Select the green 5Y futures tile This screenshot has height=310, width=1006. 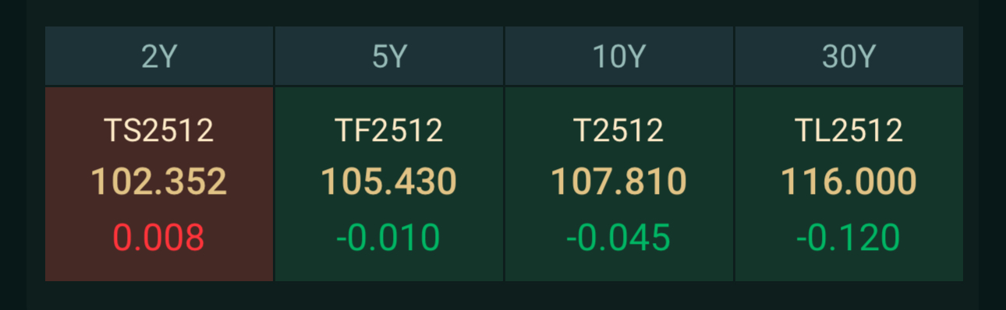[389, 184]
